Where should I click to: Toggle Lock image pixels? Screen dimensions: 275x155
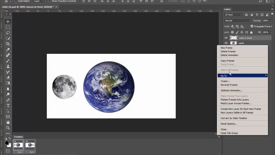237,32
